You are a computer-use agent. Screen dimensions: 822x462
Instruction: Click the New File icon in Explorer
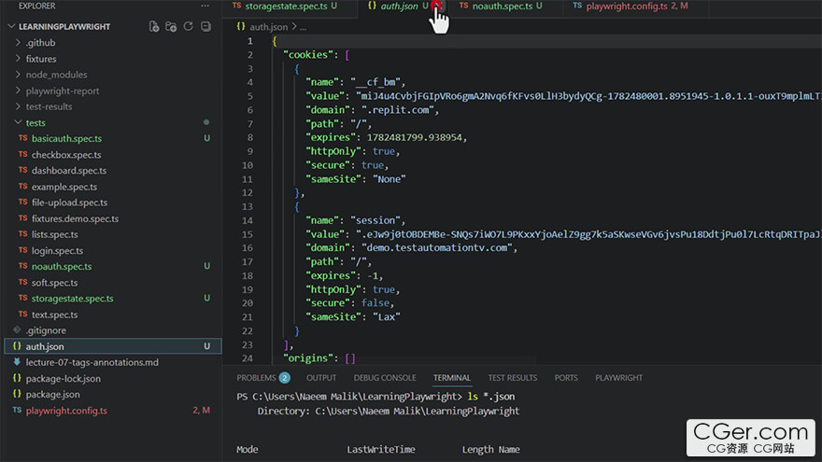pos(153,26)
